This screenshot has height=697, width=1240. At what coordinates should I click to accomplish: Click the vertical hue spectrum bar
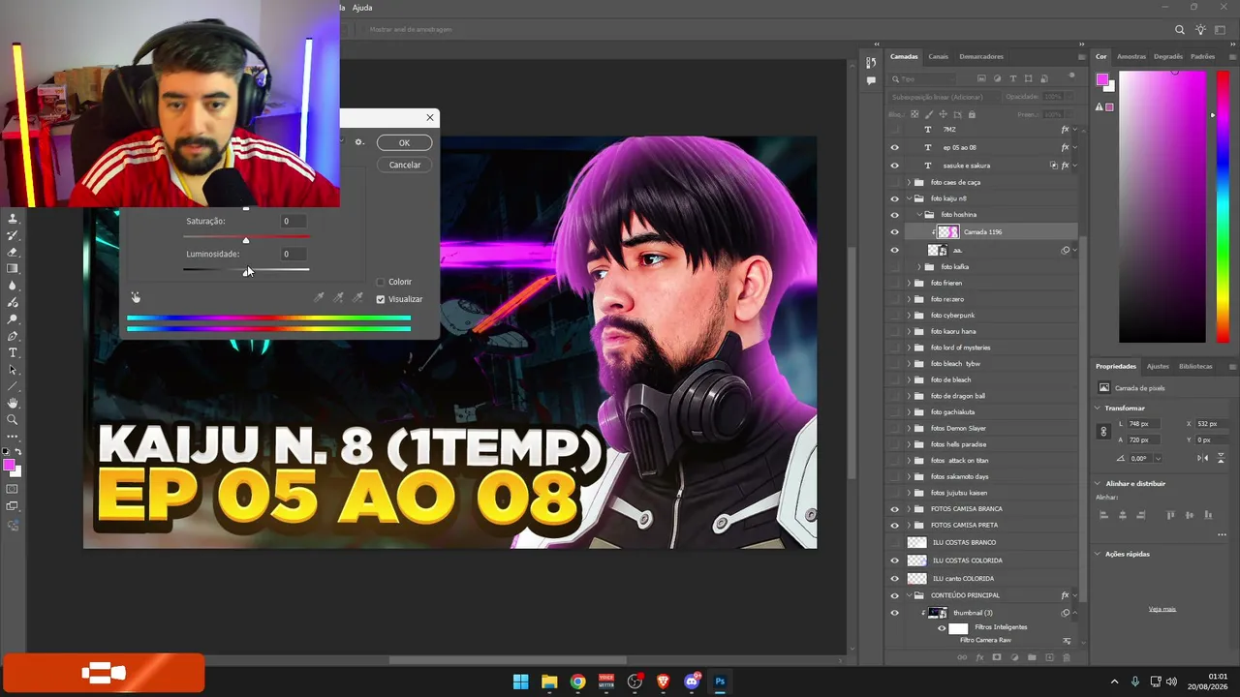click(1223, 207)
